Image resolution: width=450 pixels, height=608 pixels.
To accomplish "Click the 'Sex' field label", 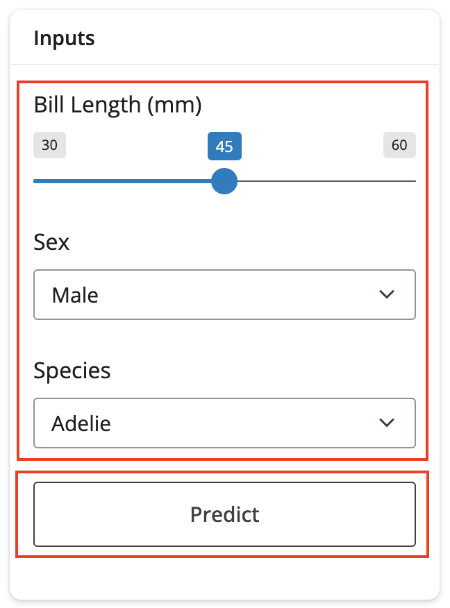I will coord(51,242).
